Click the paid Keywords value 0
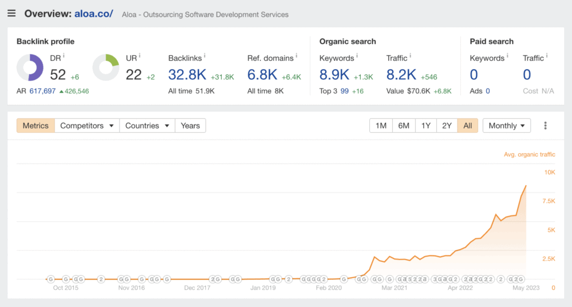This screenshot has width=572, height=307. [474, 75]
